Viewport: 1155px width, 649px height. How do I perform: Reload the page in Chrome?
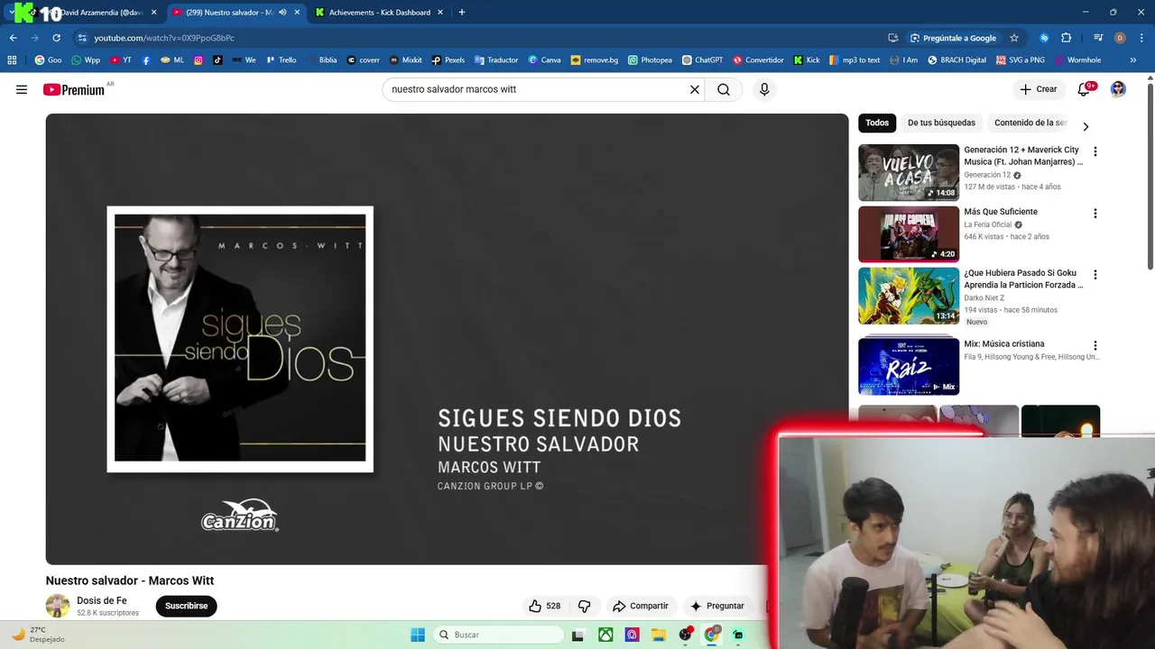[x=56, y=38]
